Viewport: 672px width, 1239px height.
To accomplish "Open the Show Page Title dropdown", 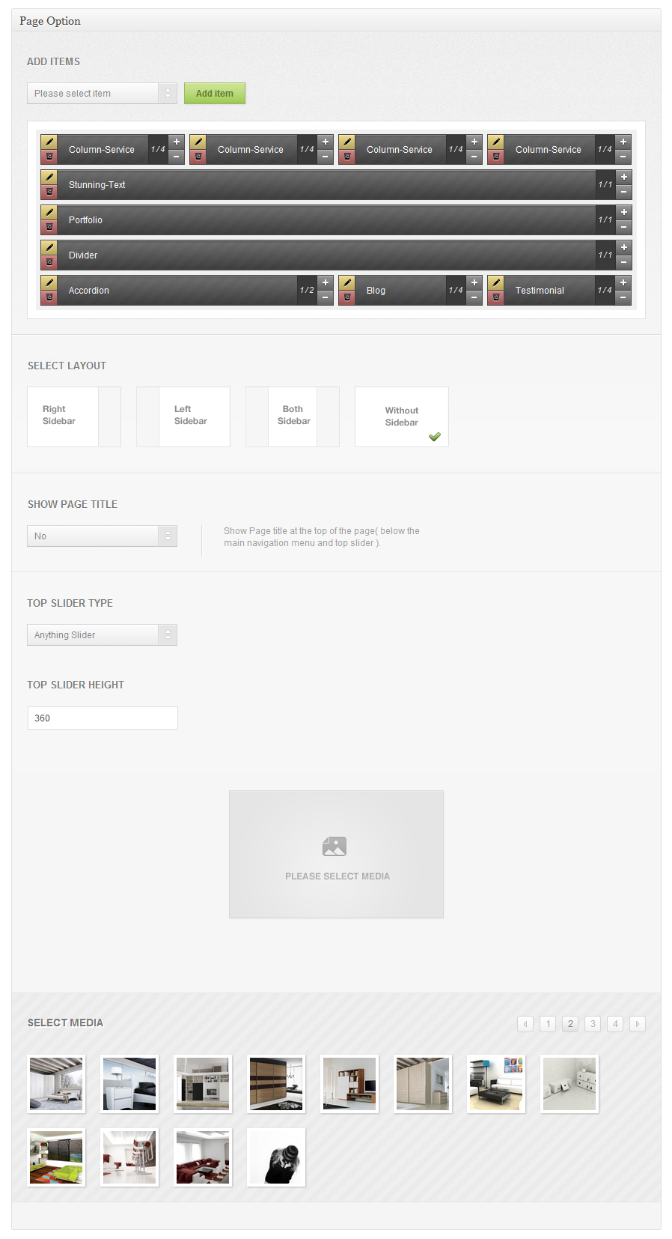I will tap(102, 536).
